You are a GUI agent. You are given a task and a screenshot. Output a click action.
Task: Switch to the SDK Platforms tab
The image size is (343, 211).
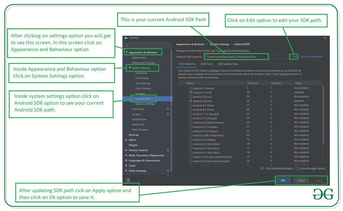click(187, 64)
